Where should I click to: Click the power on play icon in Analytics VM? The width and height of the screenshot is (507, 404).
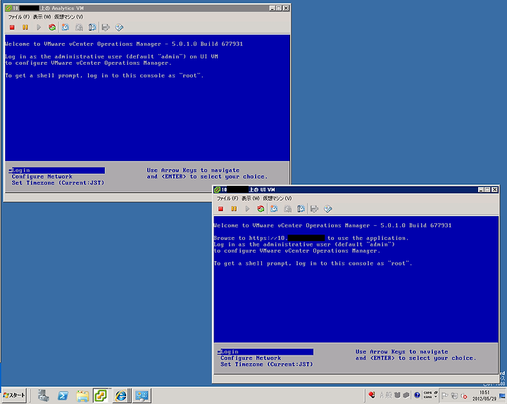[39, 27]
